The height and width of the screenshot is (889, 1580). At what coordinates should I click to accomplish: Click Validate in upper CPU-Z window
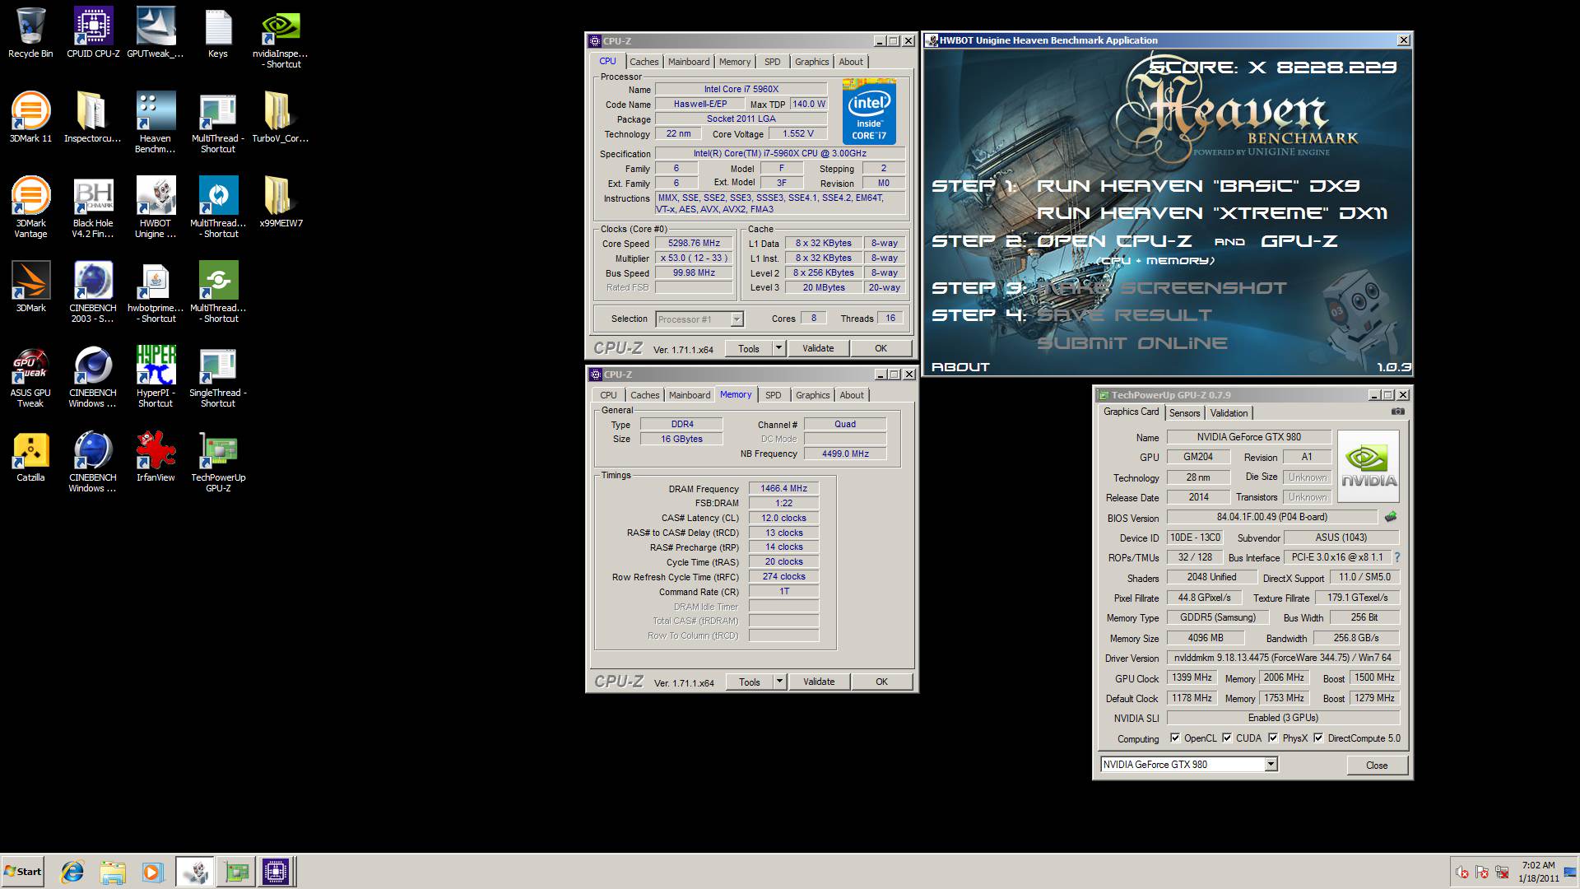(818, 348)
